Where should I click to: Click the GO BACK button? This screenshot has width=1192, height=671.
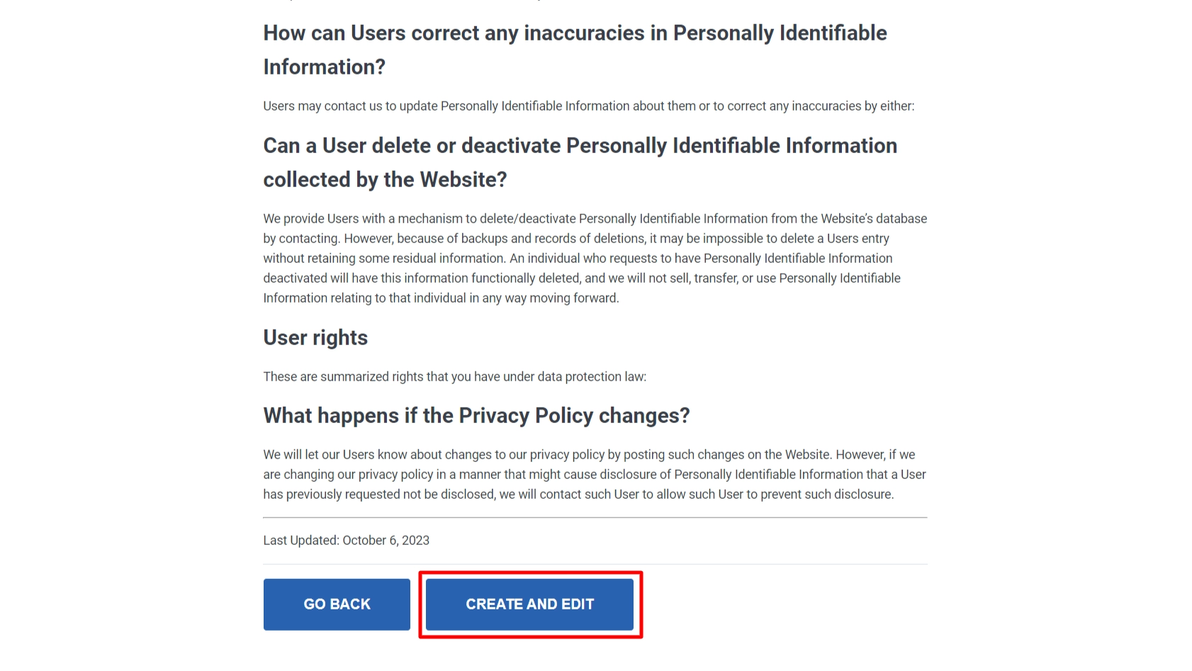pos(337,604)
